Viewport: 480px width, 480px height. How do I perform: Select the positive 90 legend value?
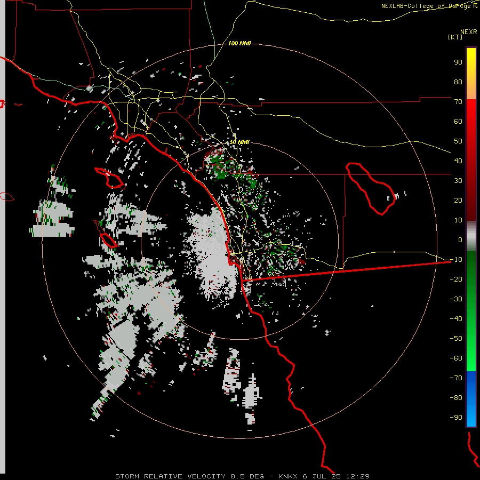458,62
